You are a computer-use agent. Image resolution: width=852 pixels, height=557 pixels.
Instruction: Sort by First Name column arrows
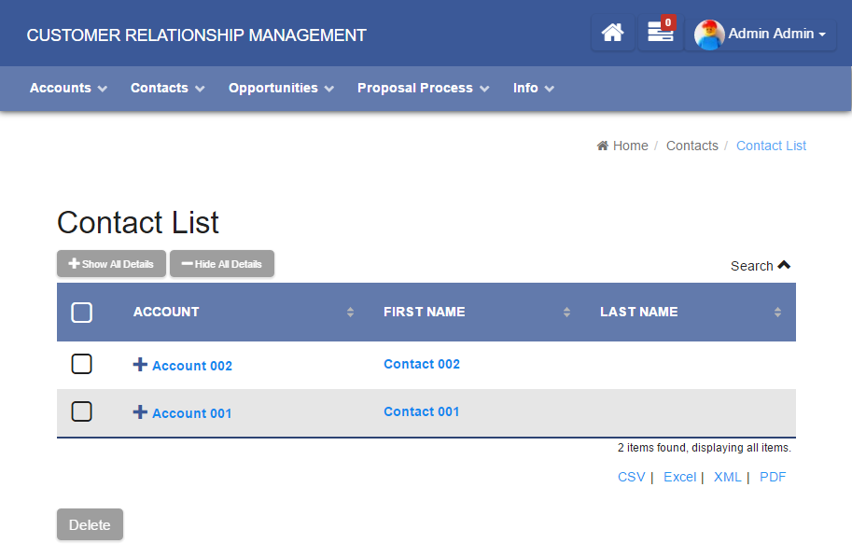coord(566,313)
